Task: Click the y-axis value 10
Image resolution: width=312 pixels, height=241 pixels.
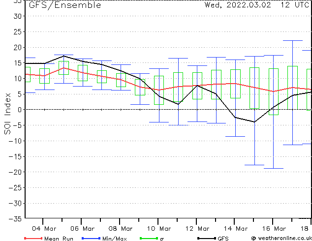Action: tap(18, 79)
